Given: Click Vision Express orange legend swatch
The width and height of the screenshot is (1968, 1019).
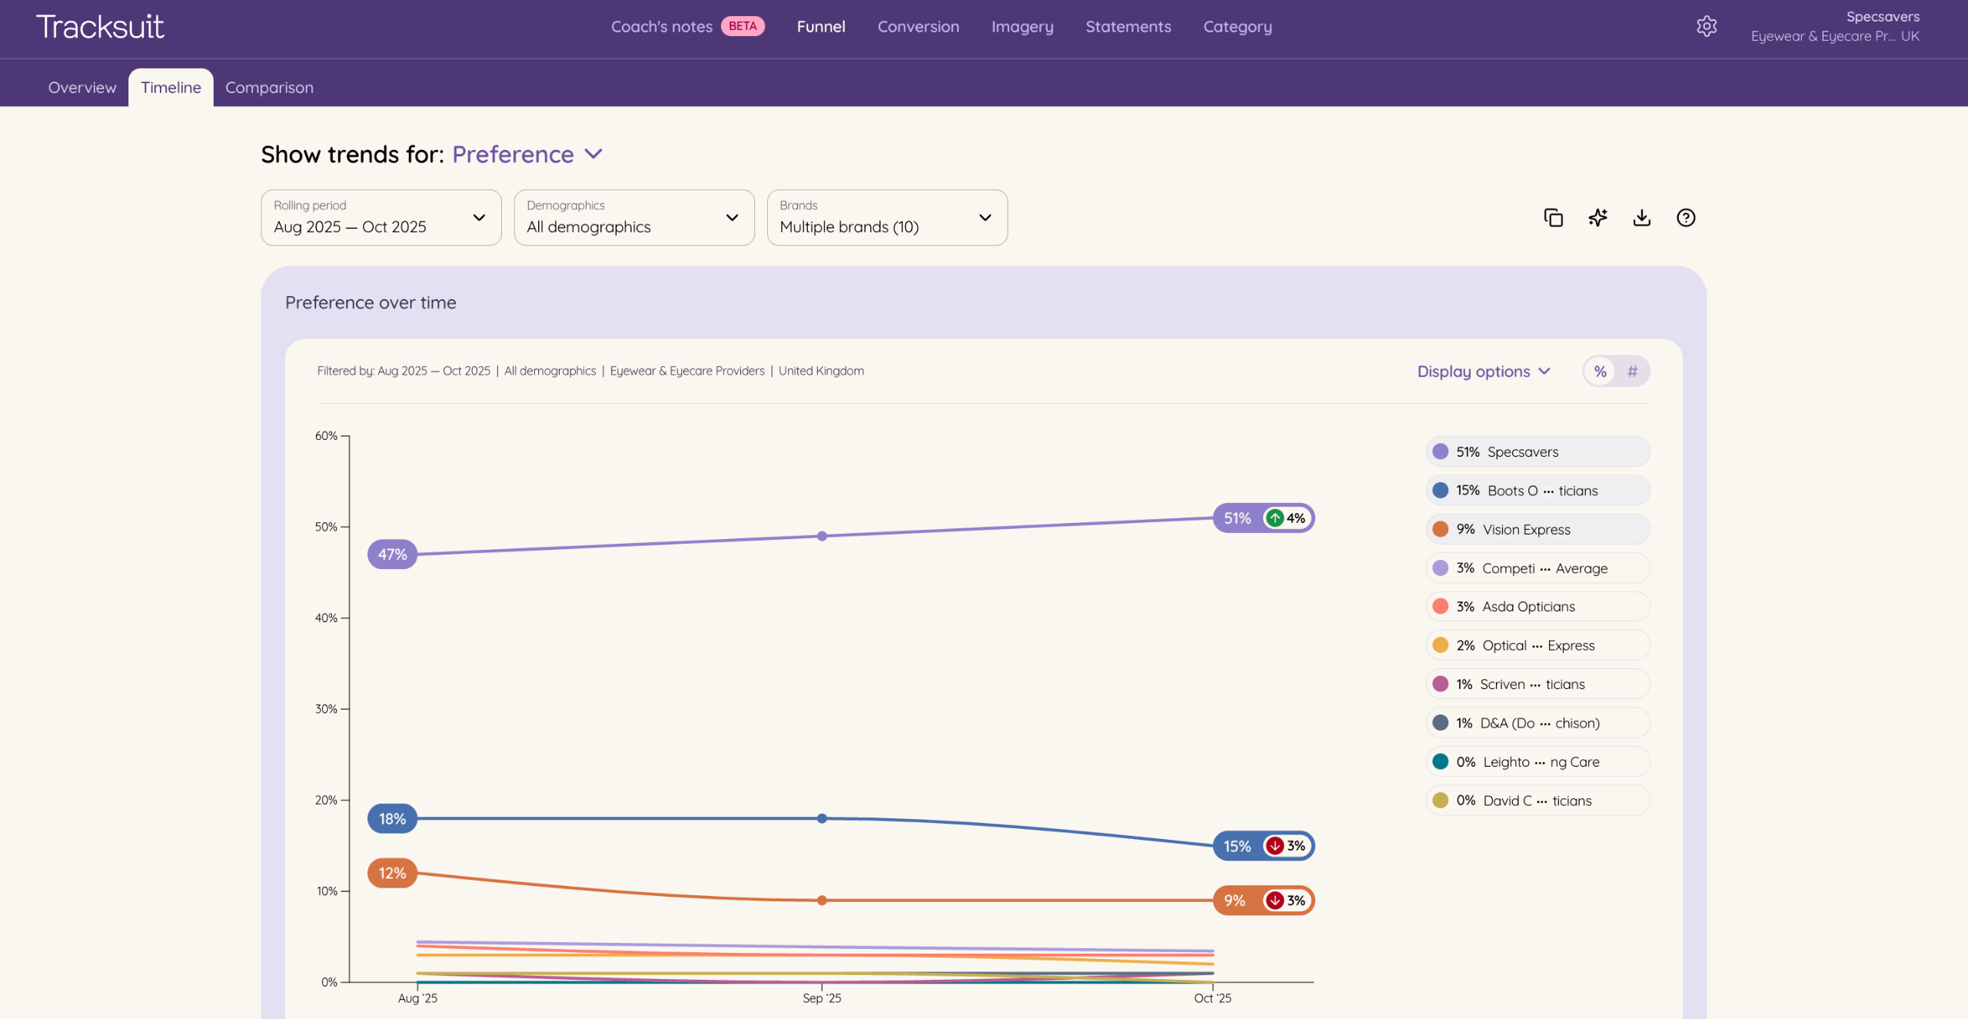Looking at the screenshot, I should tap(1441, 529).
